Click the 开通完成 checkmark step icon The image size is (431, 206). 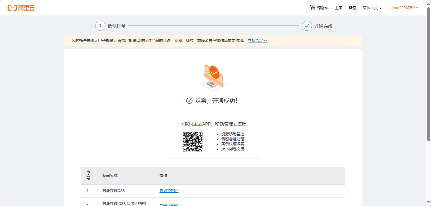pyautogui.click(x=307, y=26)
